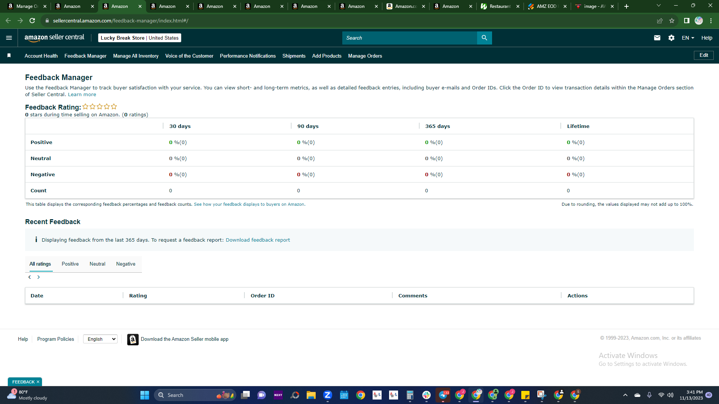Click Download the Amazon Seller mobile app

tap(185, 339)
